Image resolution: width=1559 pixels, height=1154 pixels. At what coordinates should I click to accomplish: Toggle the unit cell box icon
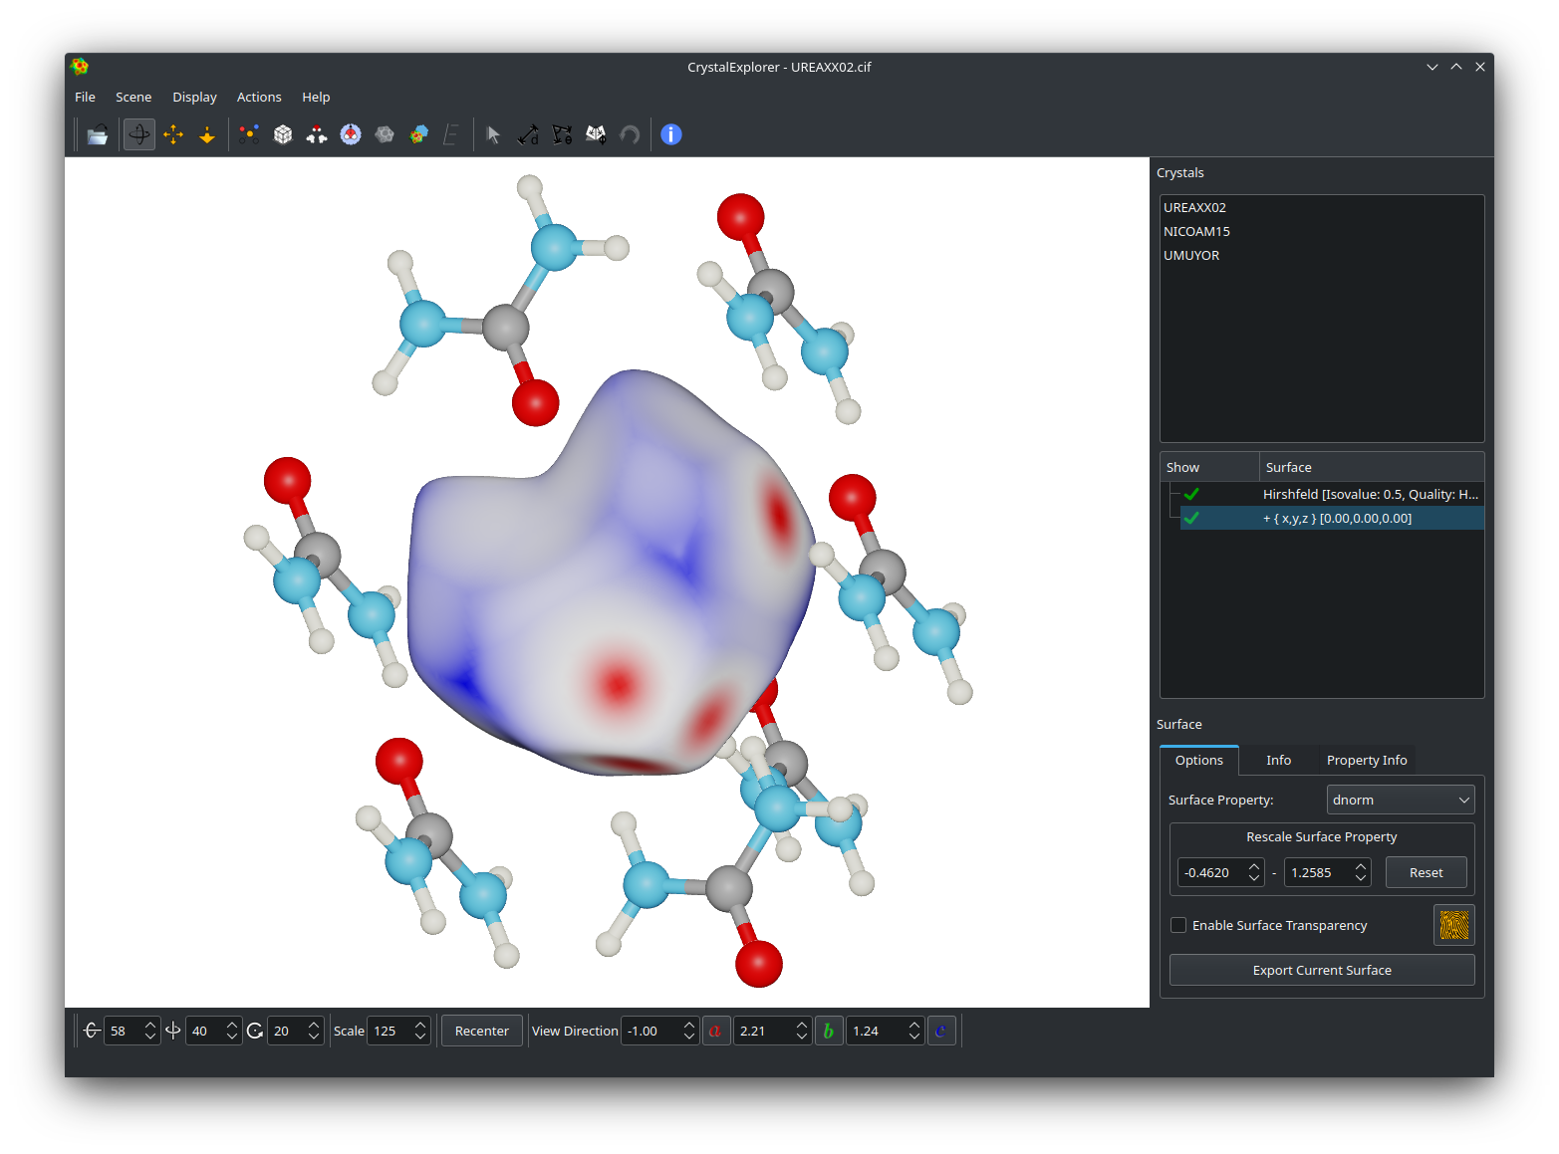click(283, 135)
